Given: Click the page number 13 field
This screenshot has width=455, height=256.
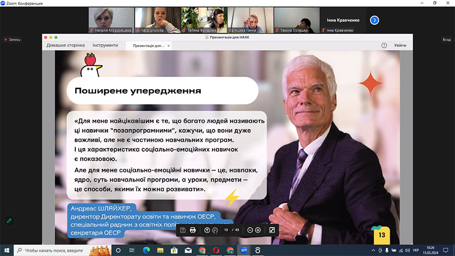Looking at the screenshot, I should click(x=226, y=230).
